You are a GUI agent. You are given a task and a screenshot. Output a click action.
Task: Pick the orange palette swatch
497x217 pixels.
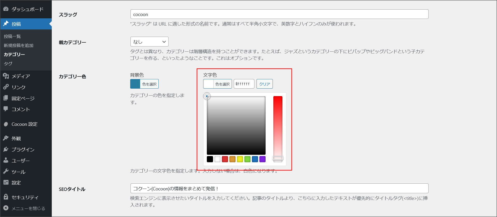[232, 159]
